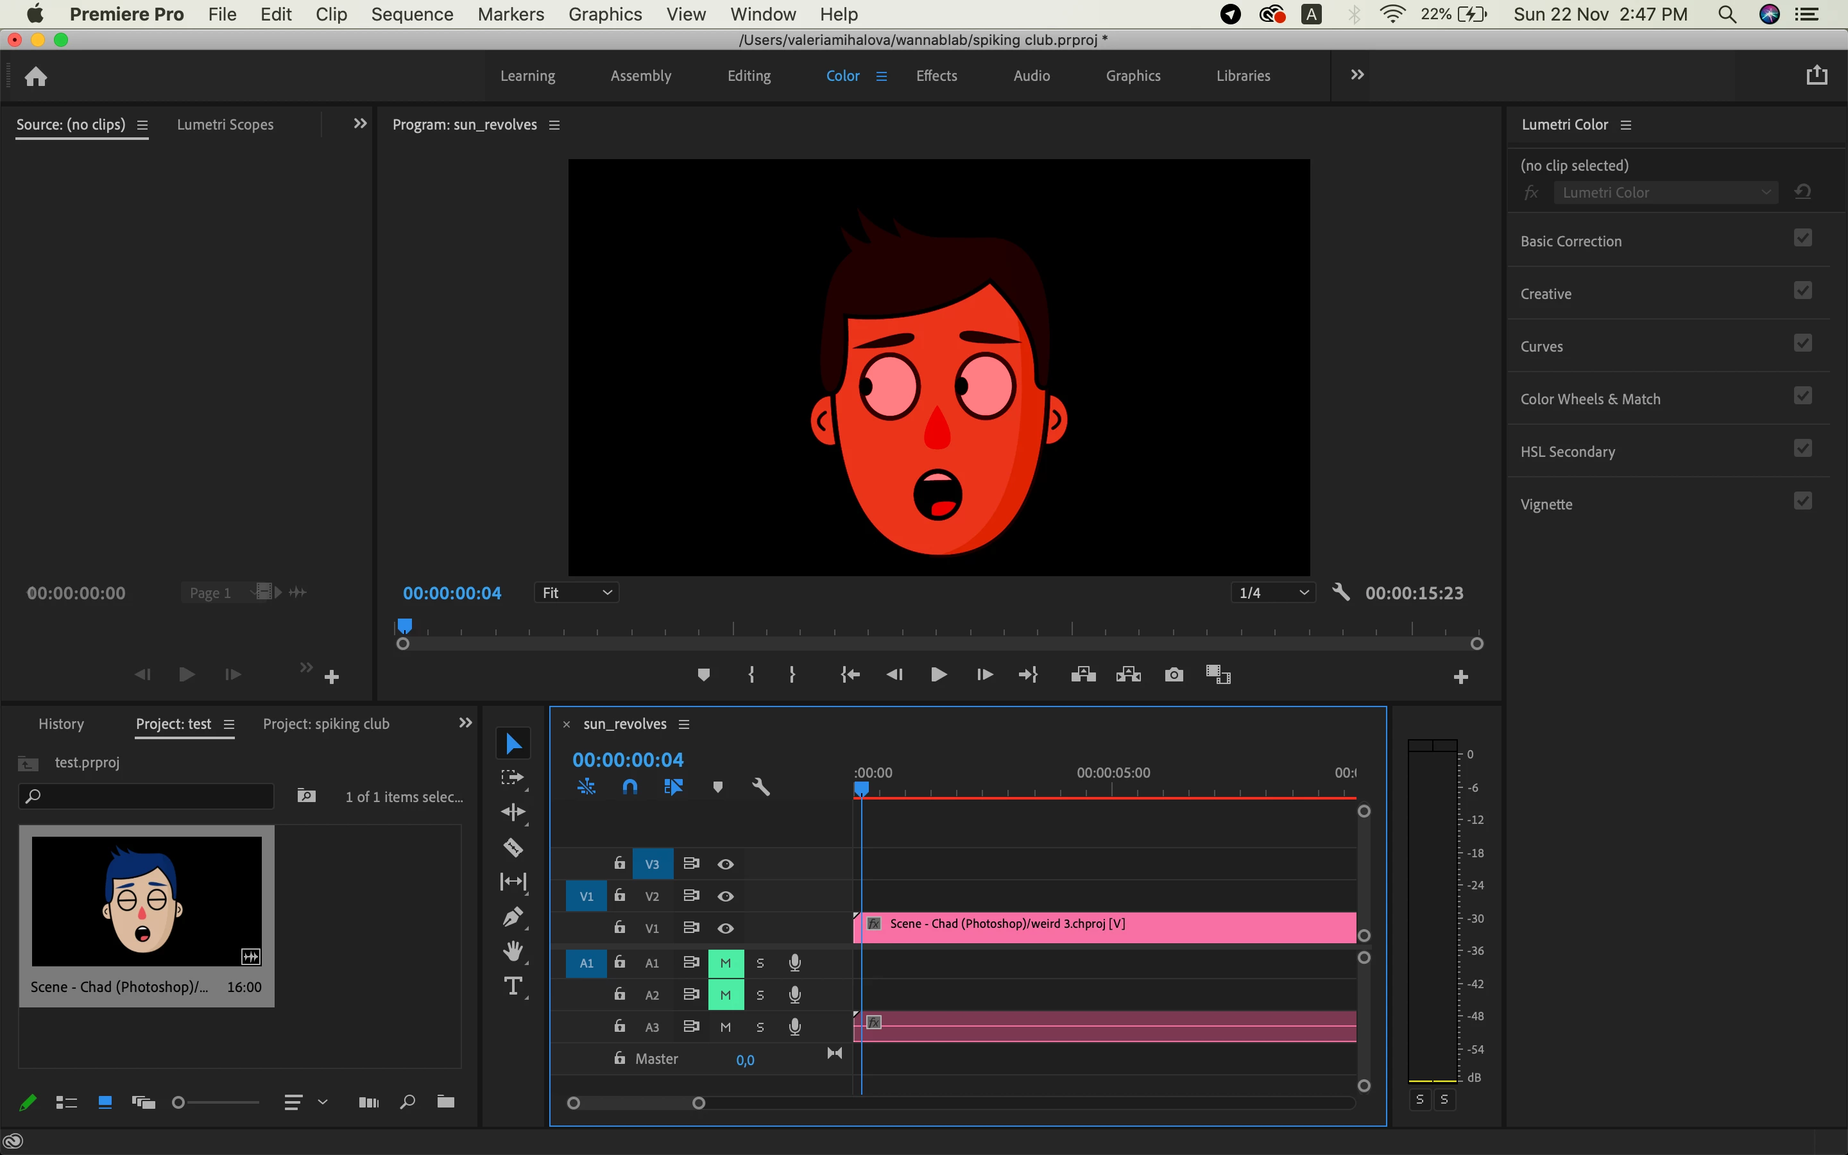
Task: Click the Export Frame camera icon
Action: 1174,674
